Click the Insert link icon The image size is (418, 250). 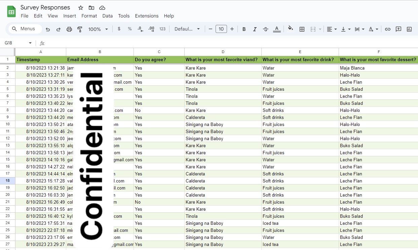click(x=388, y=29)
